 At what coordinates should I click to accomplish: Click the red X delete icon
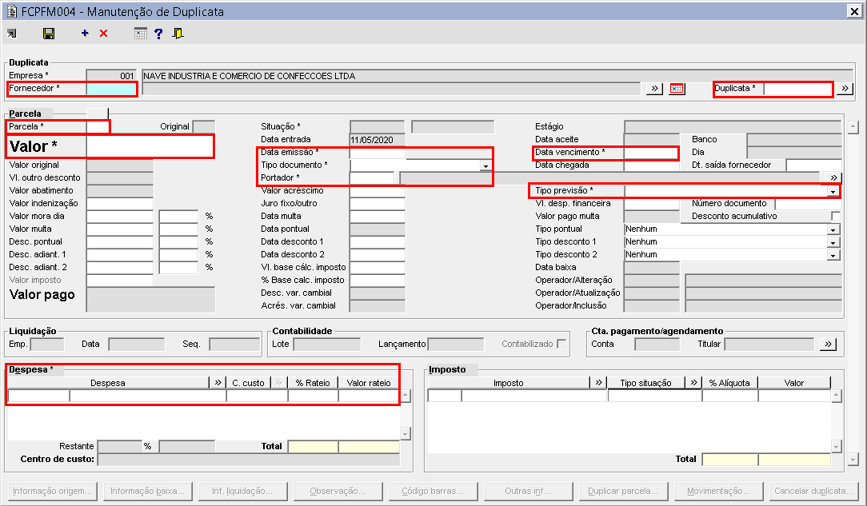pos(103,33)
